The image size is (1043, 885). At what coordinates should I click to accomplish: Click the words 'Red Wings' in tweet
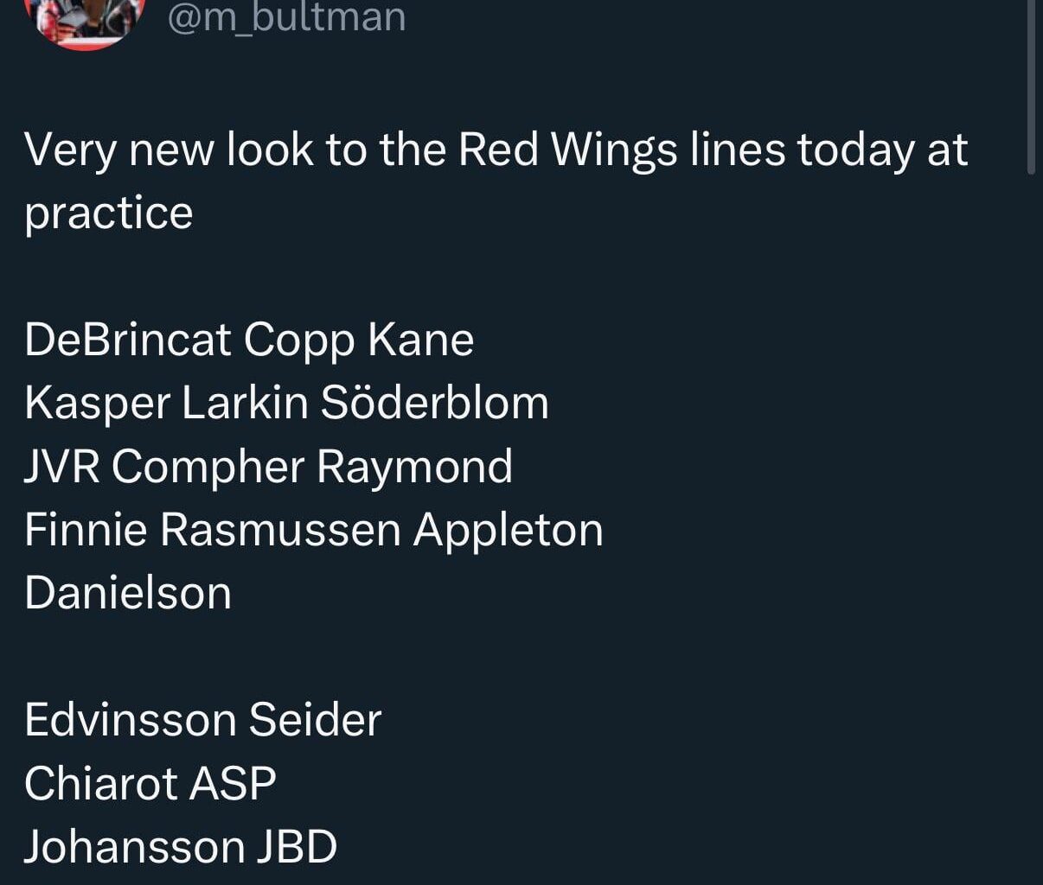pos(567,150)
